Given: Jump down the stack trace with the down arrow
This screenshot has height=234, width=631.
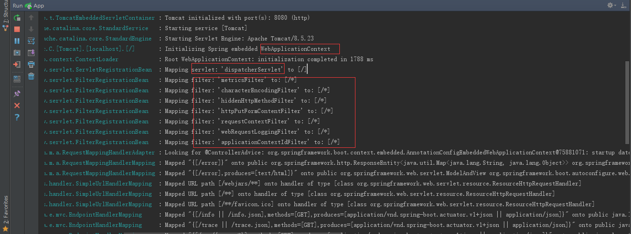Looking at the screenshot, I should coord(31,30).
